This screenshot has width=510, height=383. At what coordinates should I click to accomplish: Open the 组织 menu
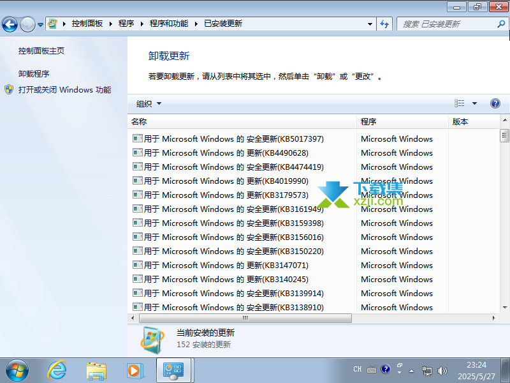[x=149, y=103]
